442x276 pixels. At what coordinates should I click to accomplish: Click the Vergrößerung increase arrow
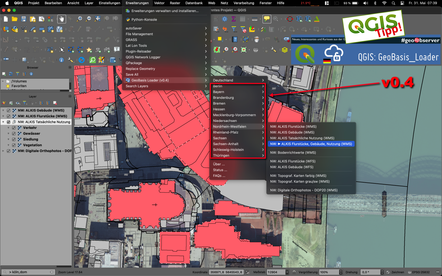(x=341, y=271)
